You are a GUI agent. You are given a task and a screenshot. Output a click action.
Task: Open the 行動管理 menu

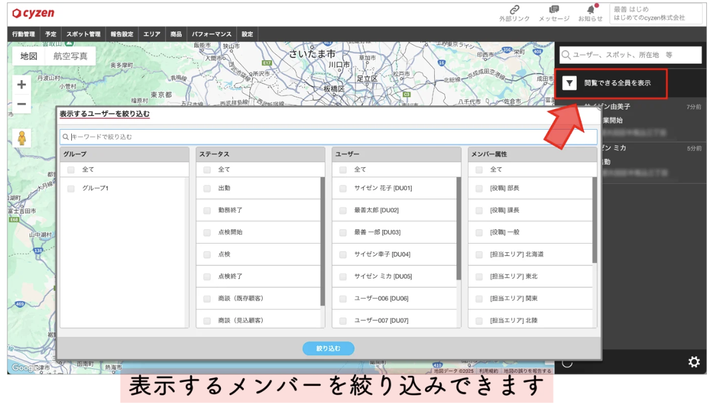pos(24,34)
